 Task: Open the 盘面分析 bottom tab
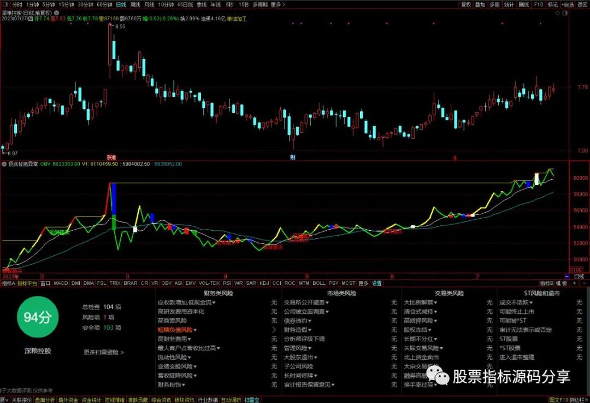click(45, 400)
